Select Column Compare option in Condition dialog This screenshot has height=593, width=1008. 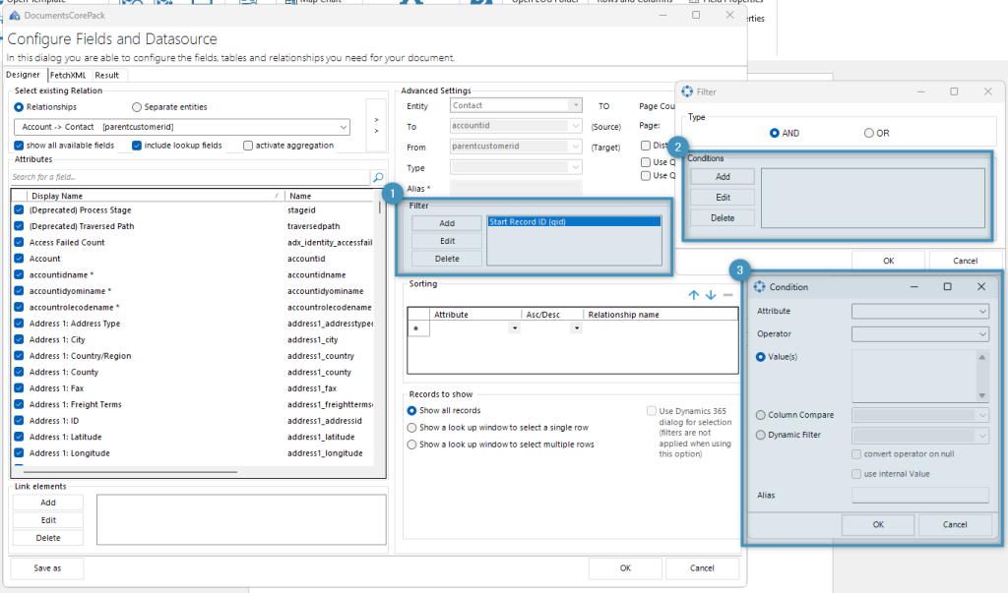click(761, 415)
